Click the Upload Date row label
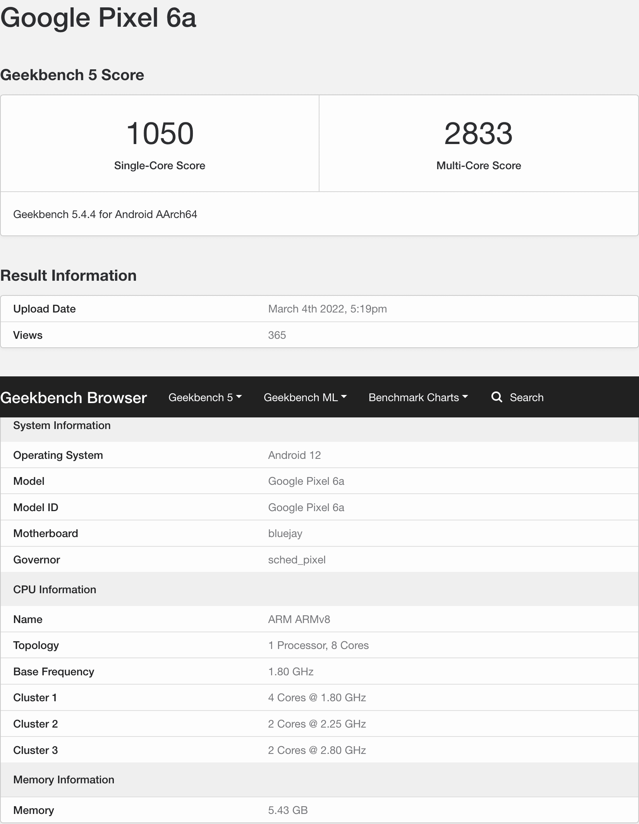The image size is (639, 824). point(45,309)
